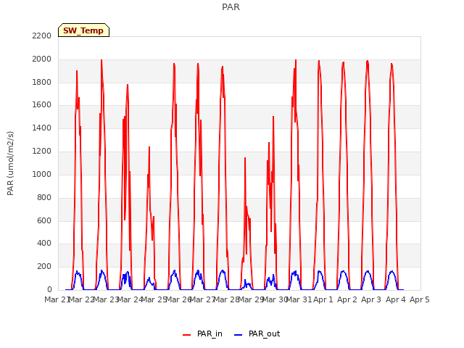This screenshot has height=348, width=464.
Task: Click the Mar 23 x-axis date label
Action: (x=106, y=299)
